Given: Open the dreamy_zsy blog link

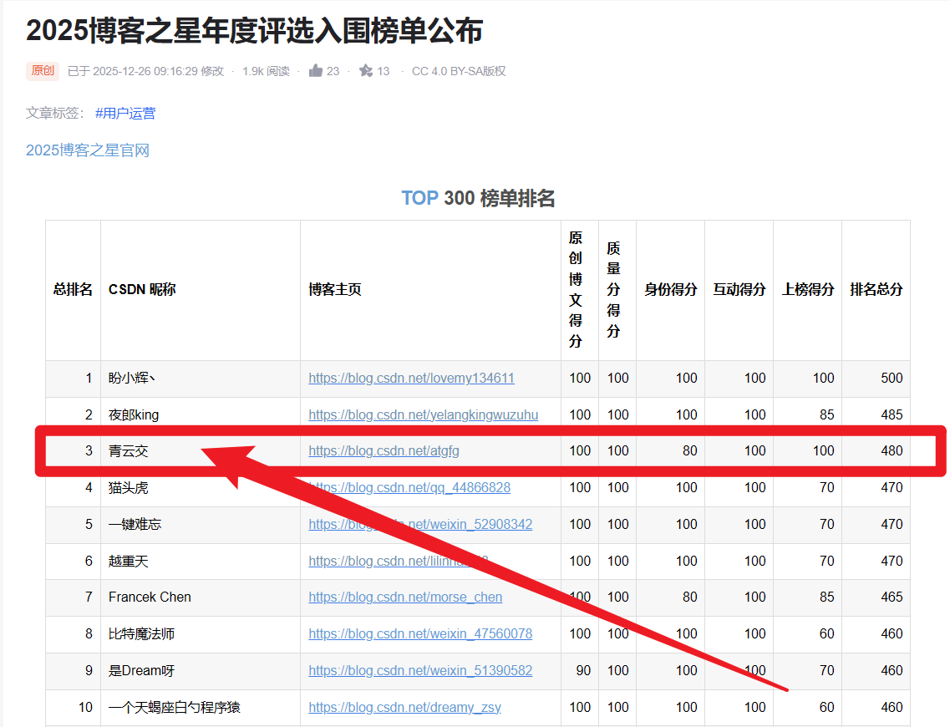Looking at the screenshot, I should [404, 707].
